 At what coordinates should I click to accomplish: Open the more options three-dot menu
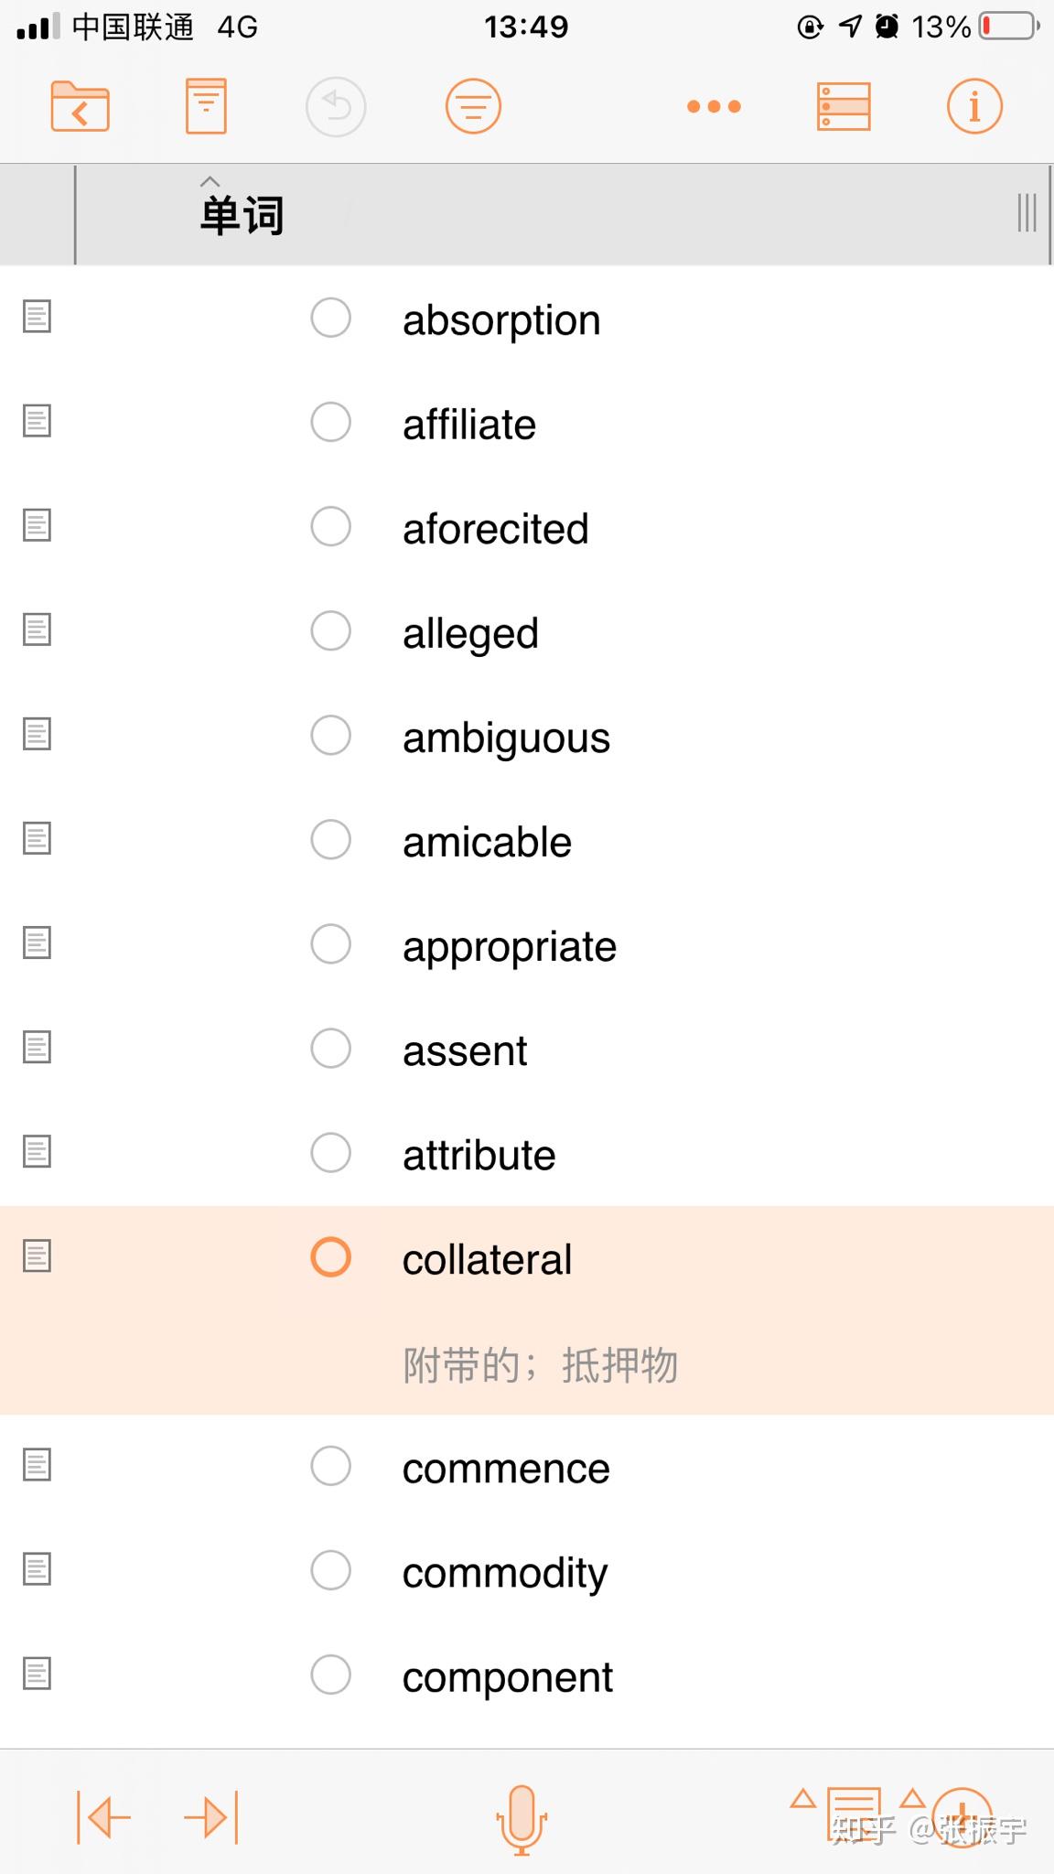point(713,105)
